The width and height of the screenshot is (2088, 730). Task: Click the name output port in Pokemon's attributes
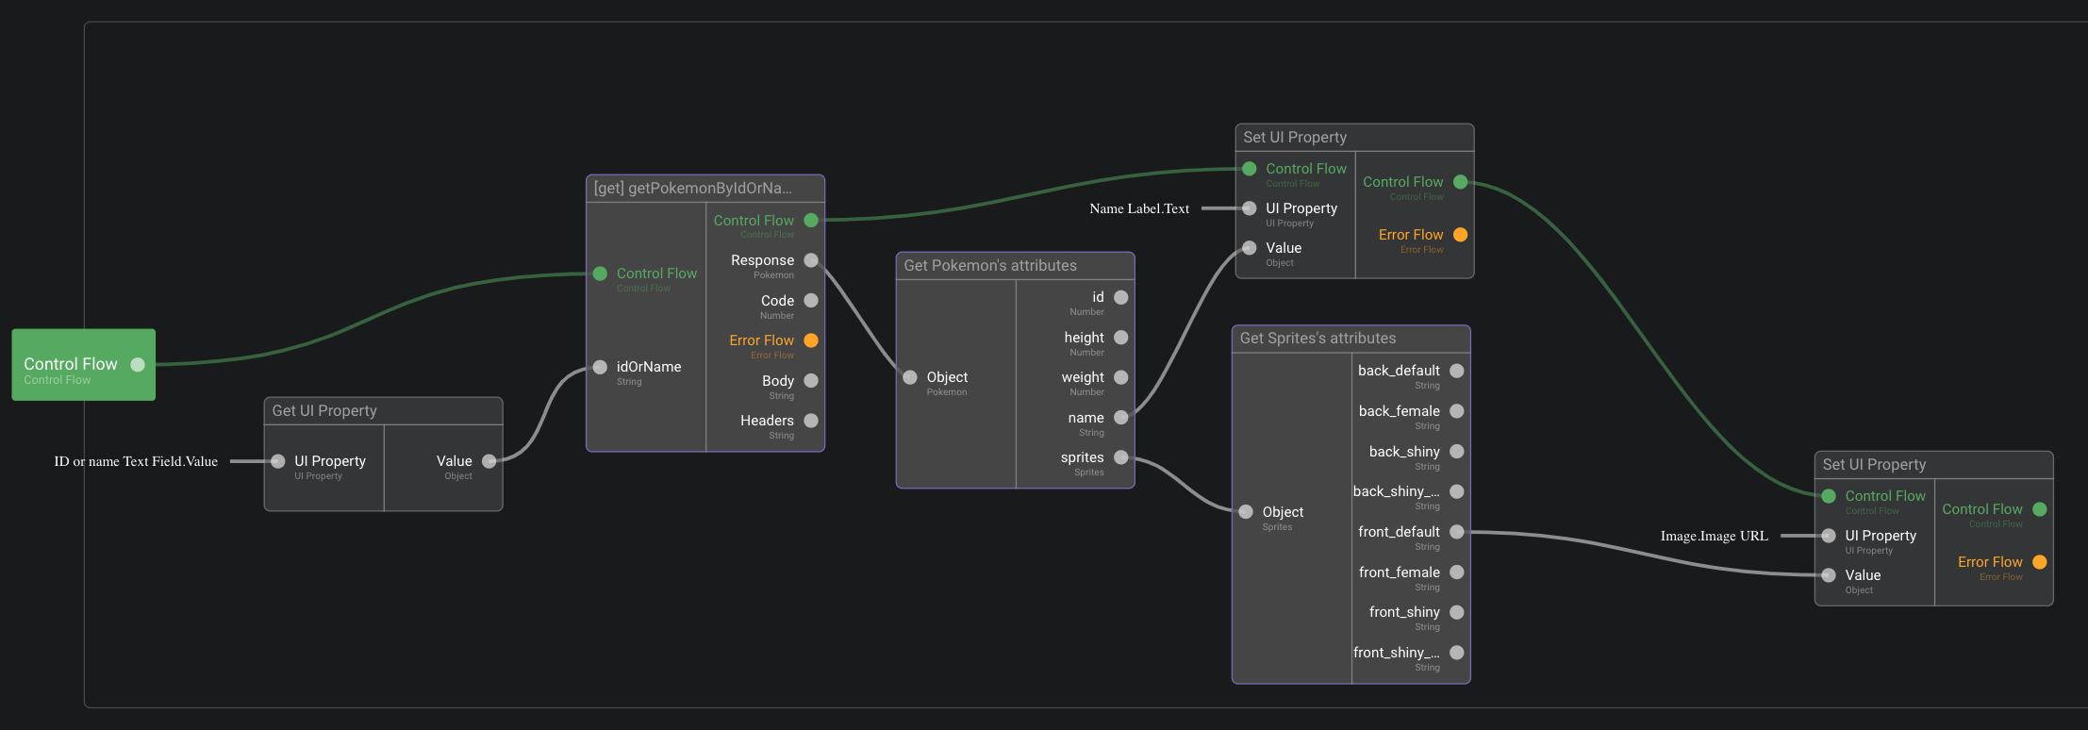(1121, 418)
